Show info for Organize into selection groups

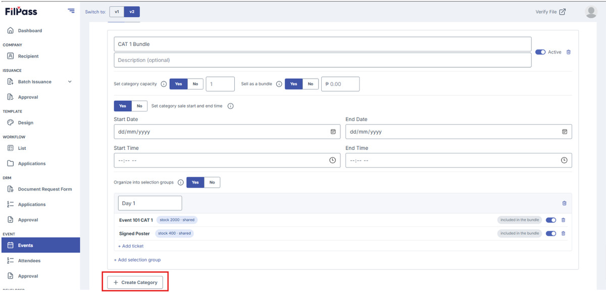click(x=180, y=182)
